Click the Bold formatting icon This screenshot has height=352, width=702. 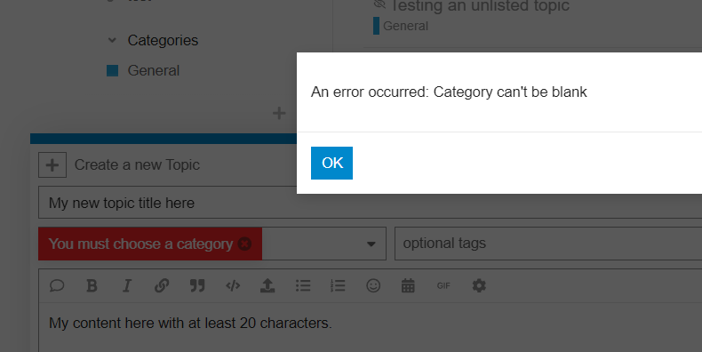pyautogui.click(x=92, y=285)
